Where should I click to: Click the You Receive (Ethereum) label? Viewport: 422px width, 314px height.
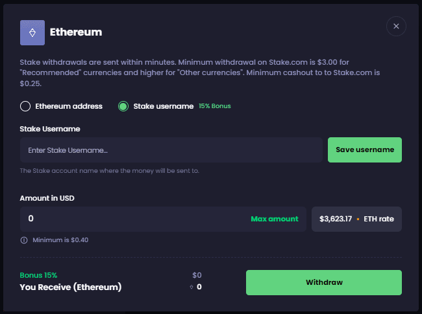pos(71,287)
